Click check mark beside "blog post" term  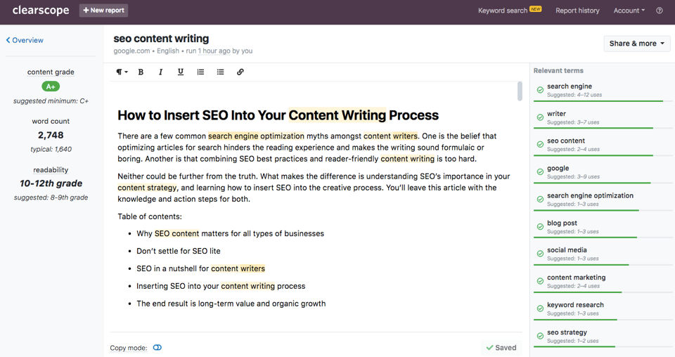click(x=539, y=227)
